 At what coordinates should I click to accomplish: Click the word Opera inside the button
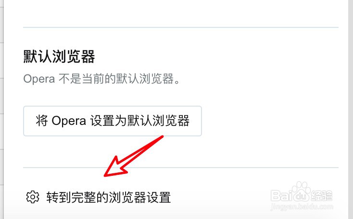click(x=69, y=121)
